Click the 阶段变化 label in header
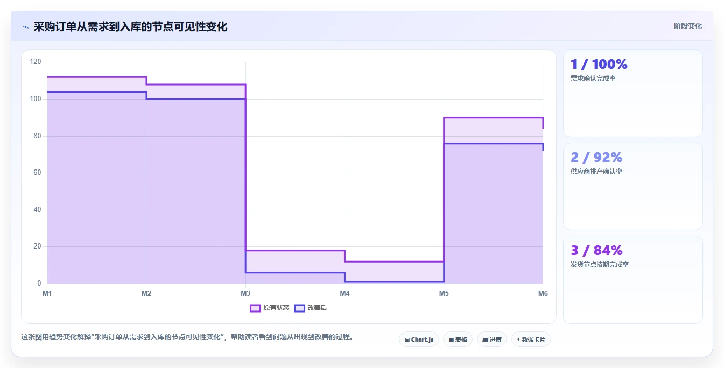Screen dimensions: 724x368 pyautogui.click(x=687, y=26)
